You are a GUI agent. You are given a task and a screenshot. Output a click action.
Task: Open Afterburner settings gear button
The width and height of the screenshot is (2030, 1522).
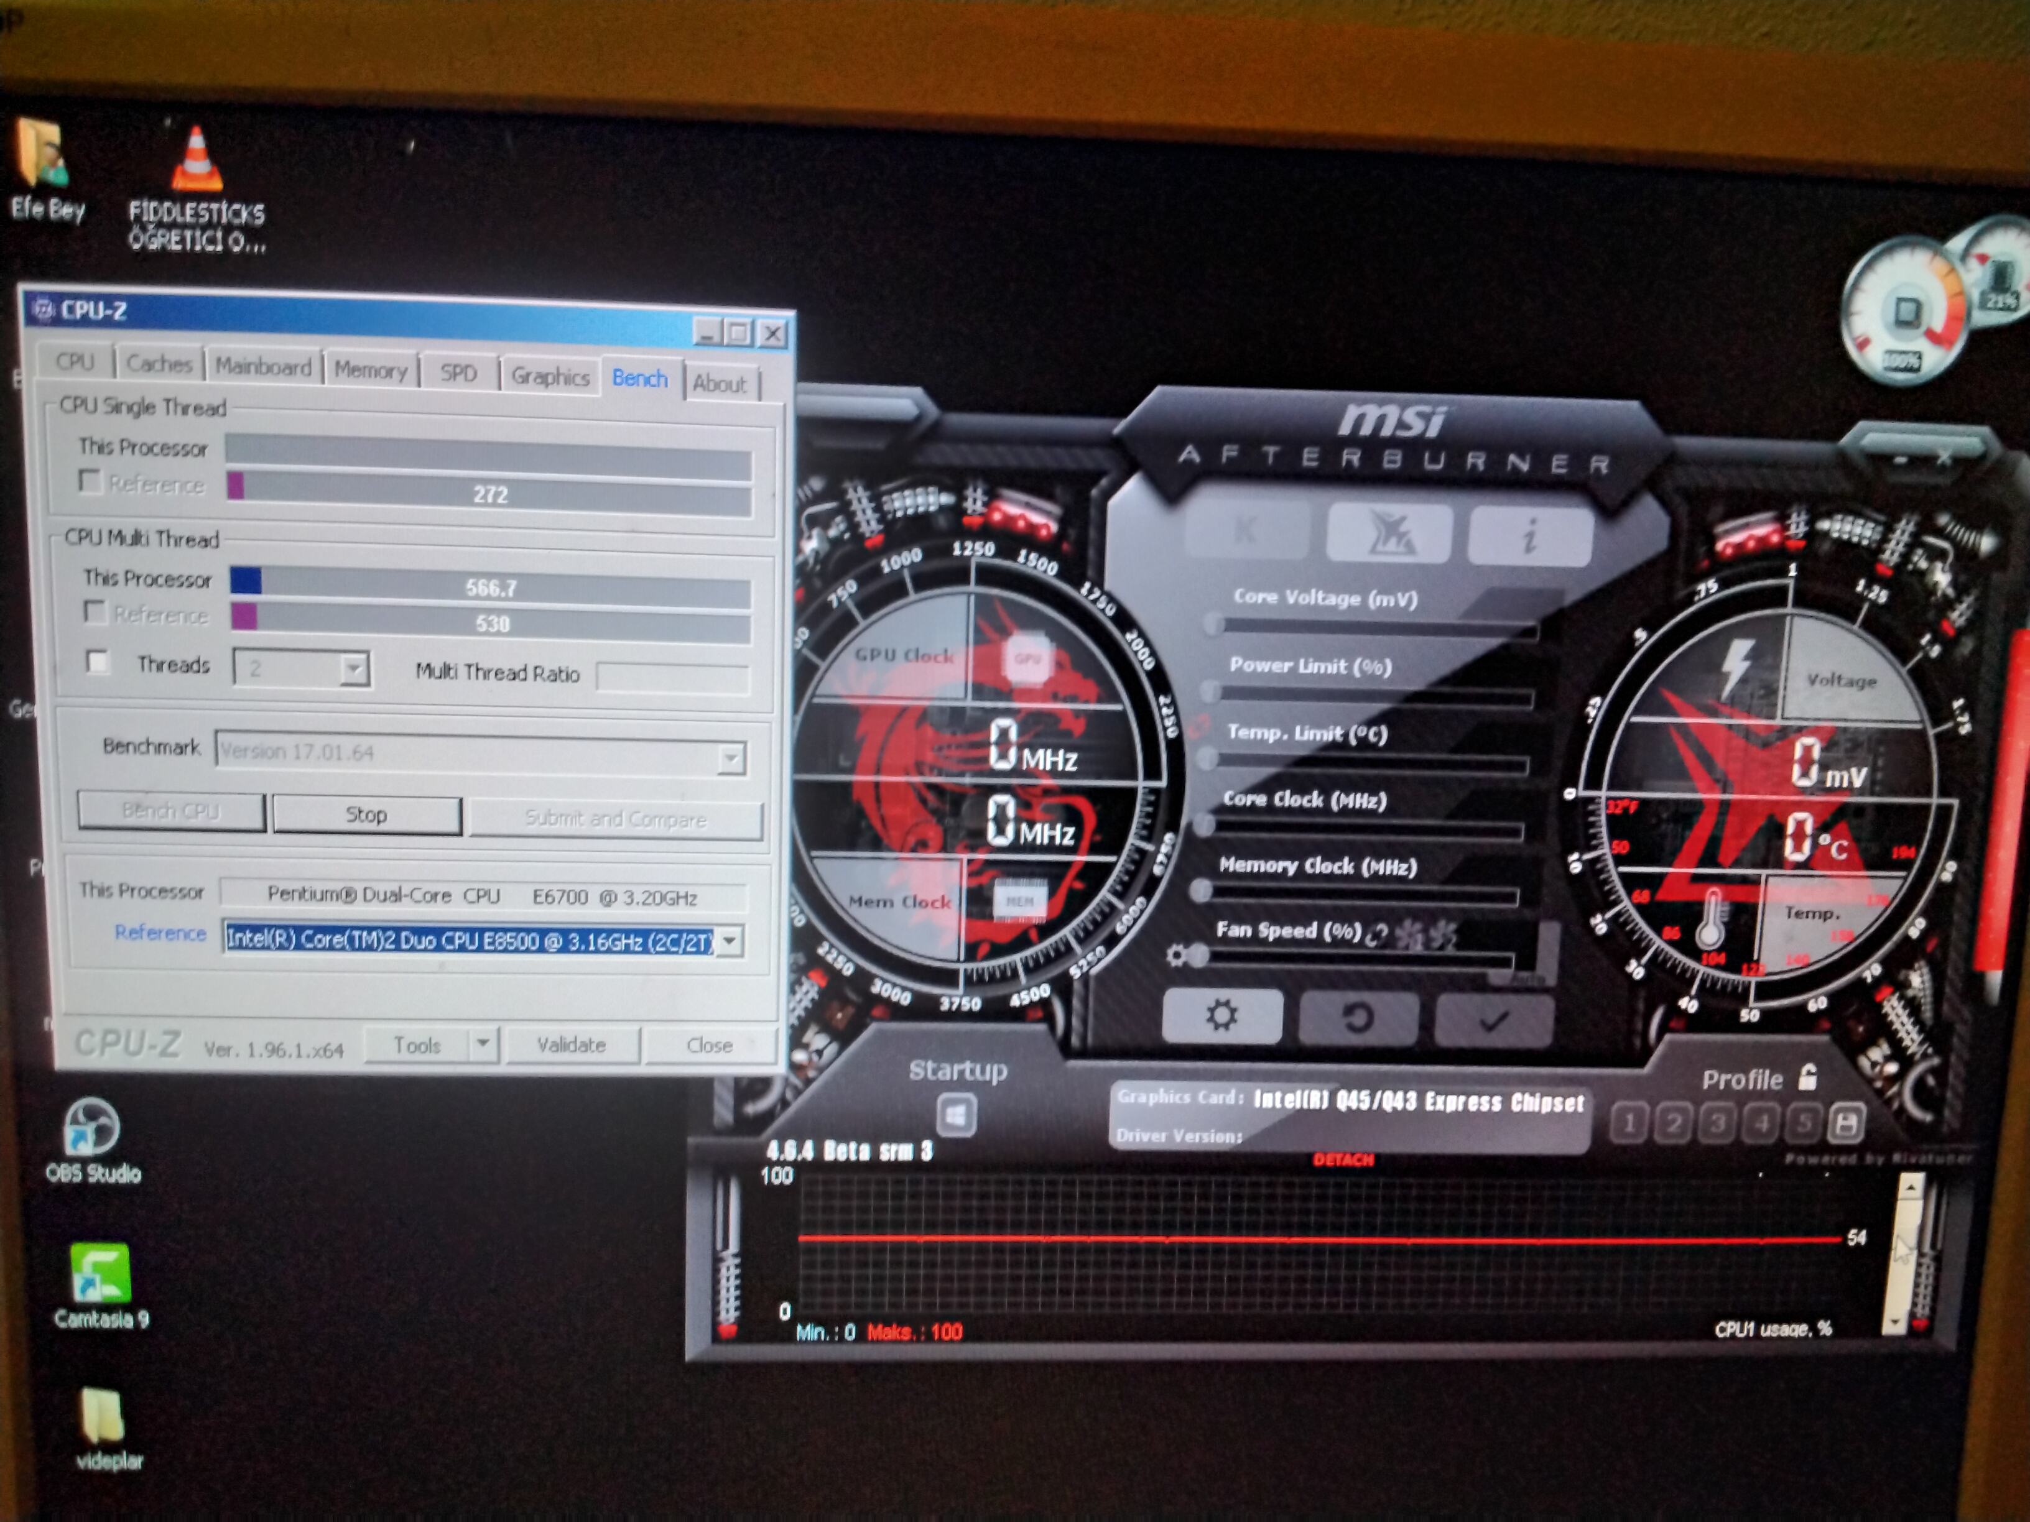(1221, 1015)
